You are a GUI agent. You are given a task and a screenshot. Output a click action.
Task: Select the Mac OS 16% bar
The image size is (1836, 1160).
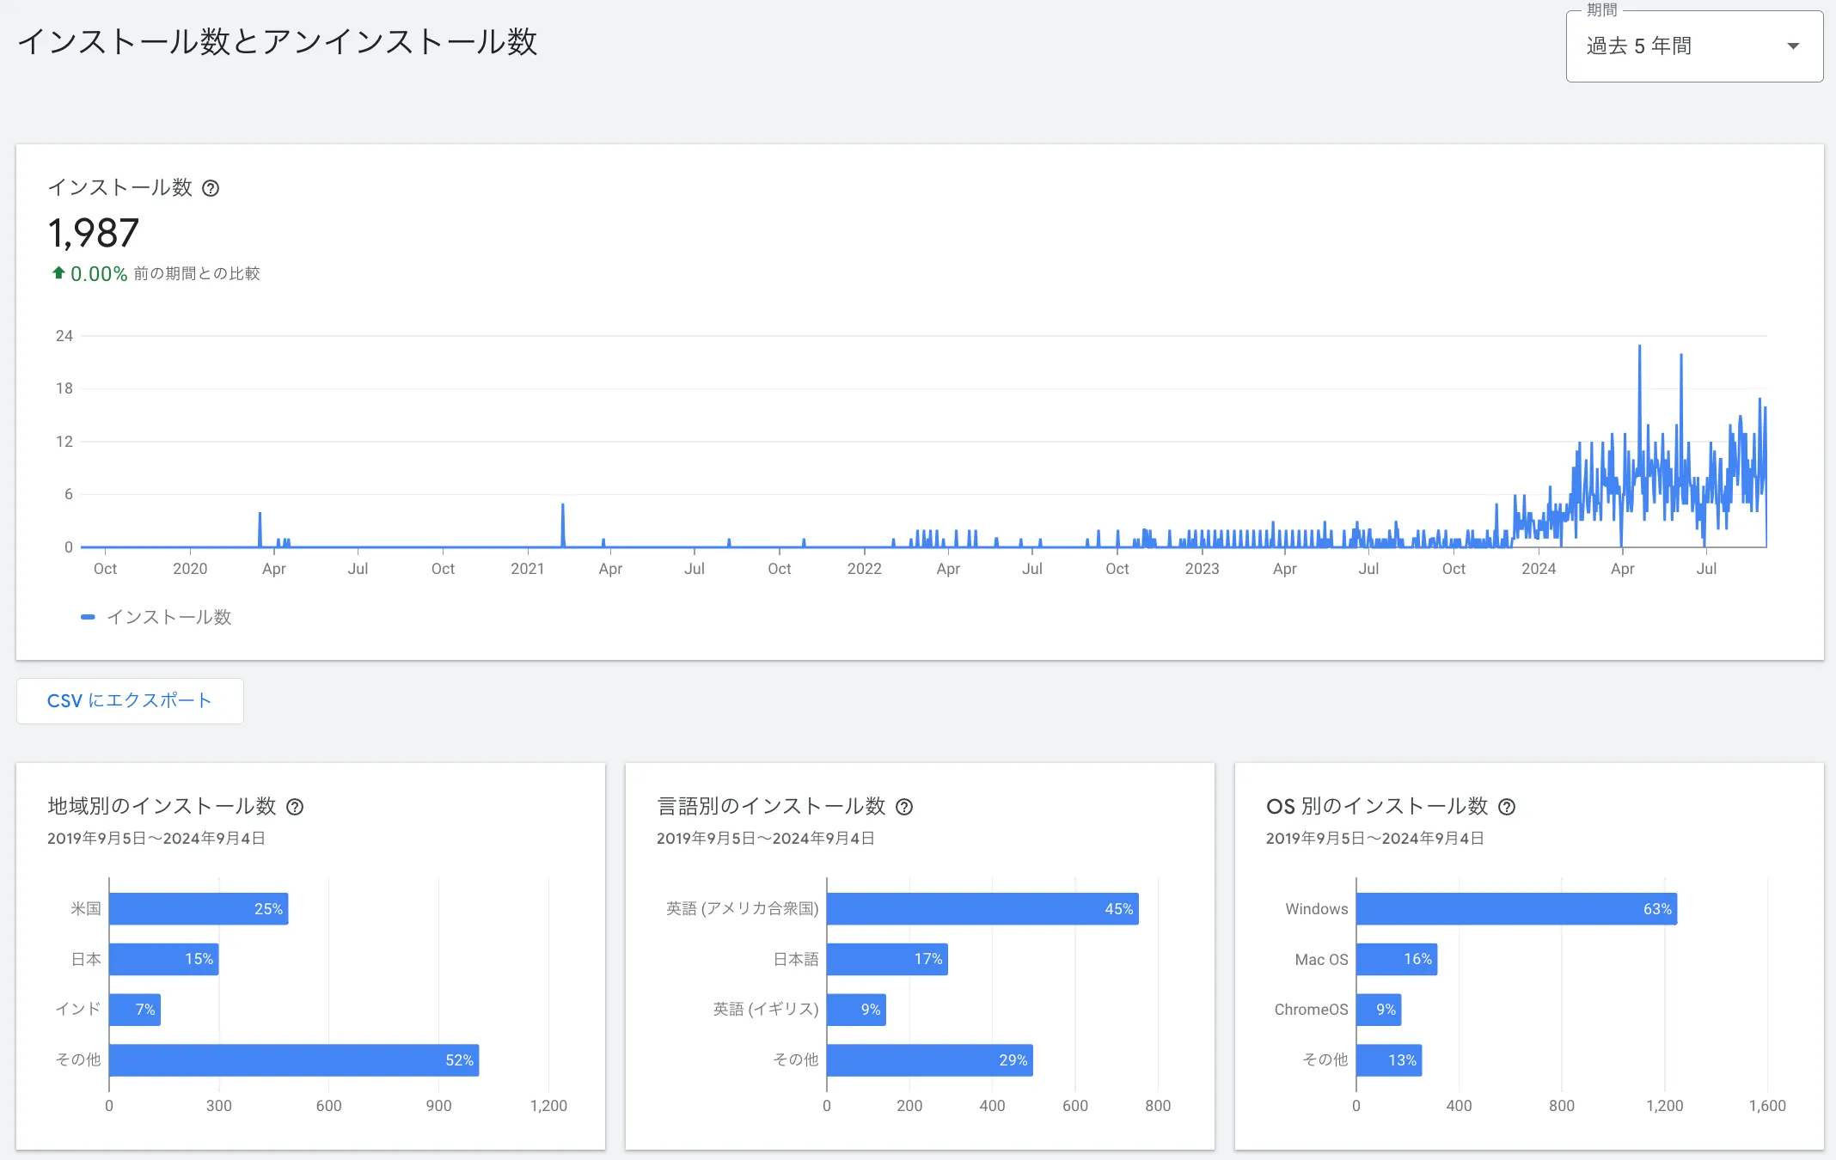[1397, 959]
